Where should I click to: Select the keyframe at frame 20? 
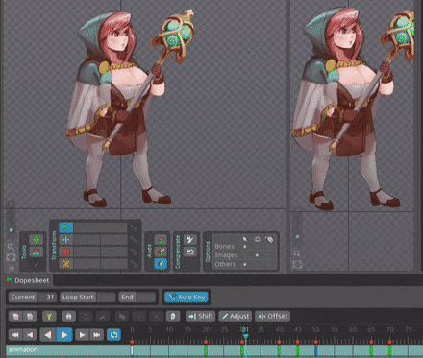206,342
